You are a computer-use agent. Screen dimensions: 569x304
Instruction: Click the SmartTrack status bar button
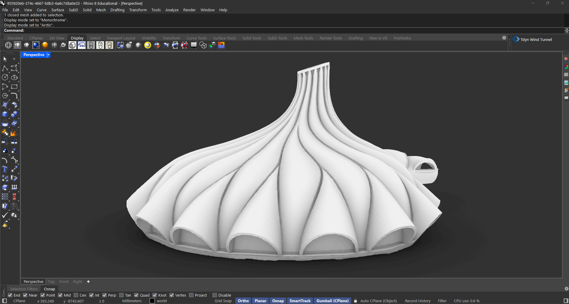point(300,301)
